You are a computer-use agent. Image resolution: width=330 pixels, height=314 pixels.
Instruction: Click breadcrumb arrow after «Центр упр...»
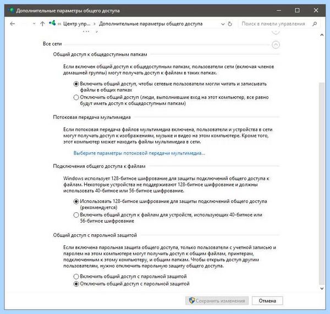[x=95, y=24]
